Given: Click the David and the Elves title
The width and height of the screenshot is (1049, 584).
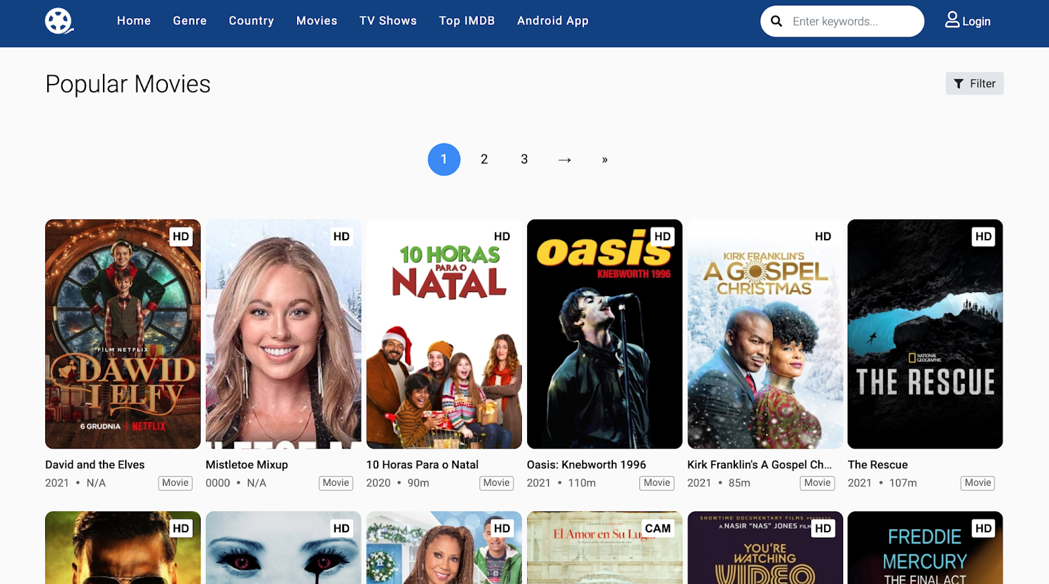Looking at the screenshot, I should [95, 465].
